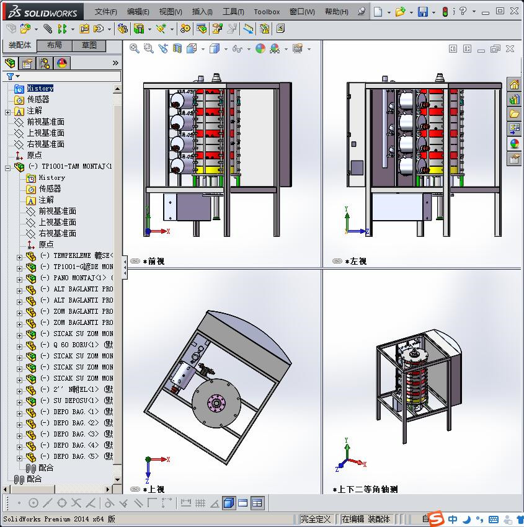Click the FeatureManager panel collapse handle

pyautogui.click(x=125, y=267)
